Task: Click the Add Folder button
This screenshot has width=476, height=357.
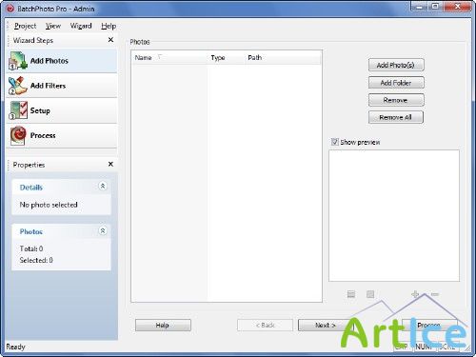Action: 396,83
